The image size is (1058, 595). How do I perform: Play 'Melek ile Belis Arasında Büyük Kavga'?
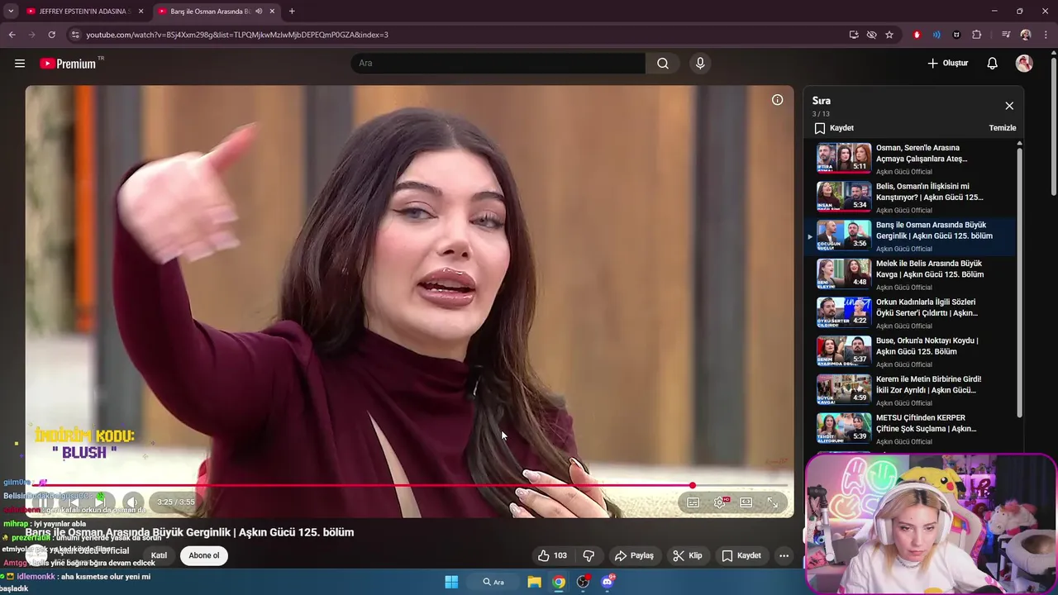[x=911, y=274]
